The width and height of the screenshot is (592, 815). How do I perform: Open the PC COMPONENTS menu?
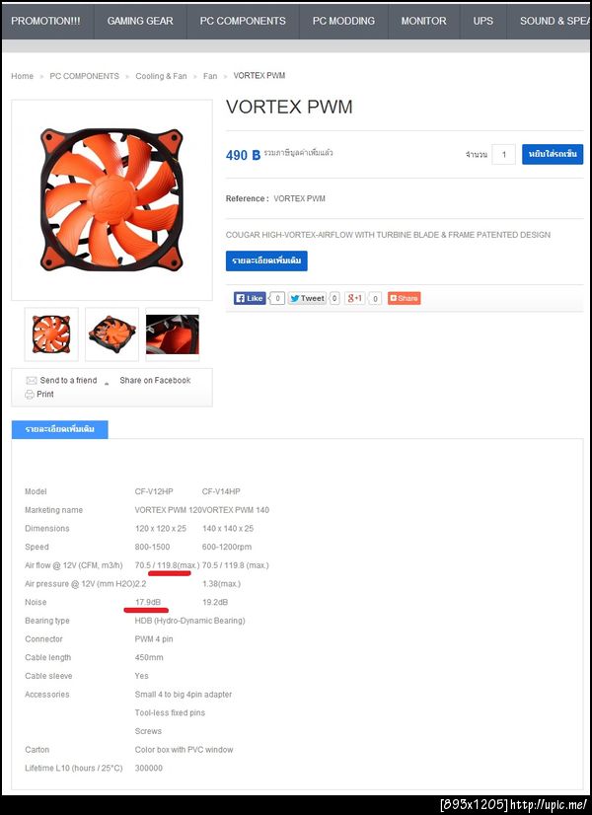point(243,21)
